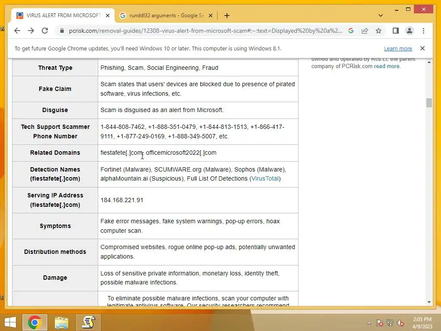Click the IP address 184.168.221.91
441x331 pixels.
click(122, 200)
